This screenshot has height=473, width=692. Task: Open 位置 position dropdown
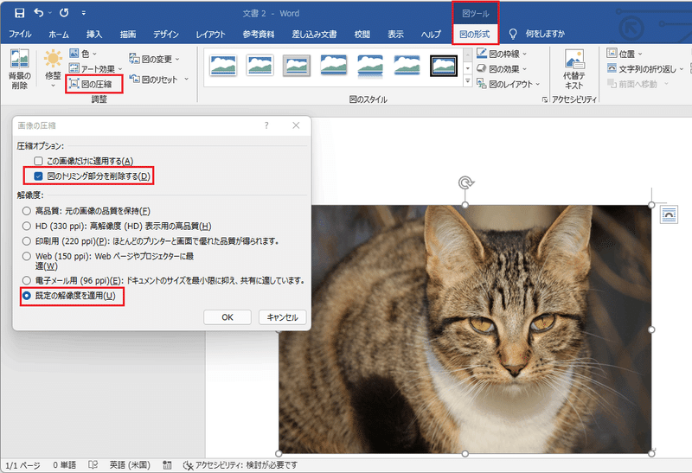tap(625, 54)
